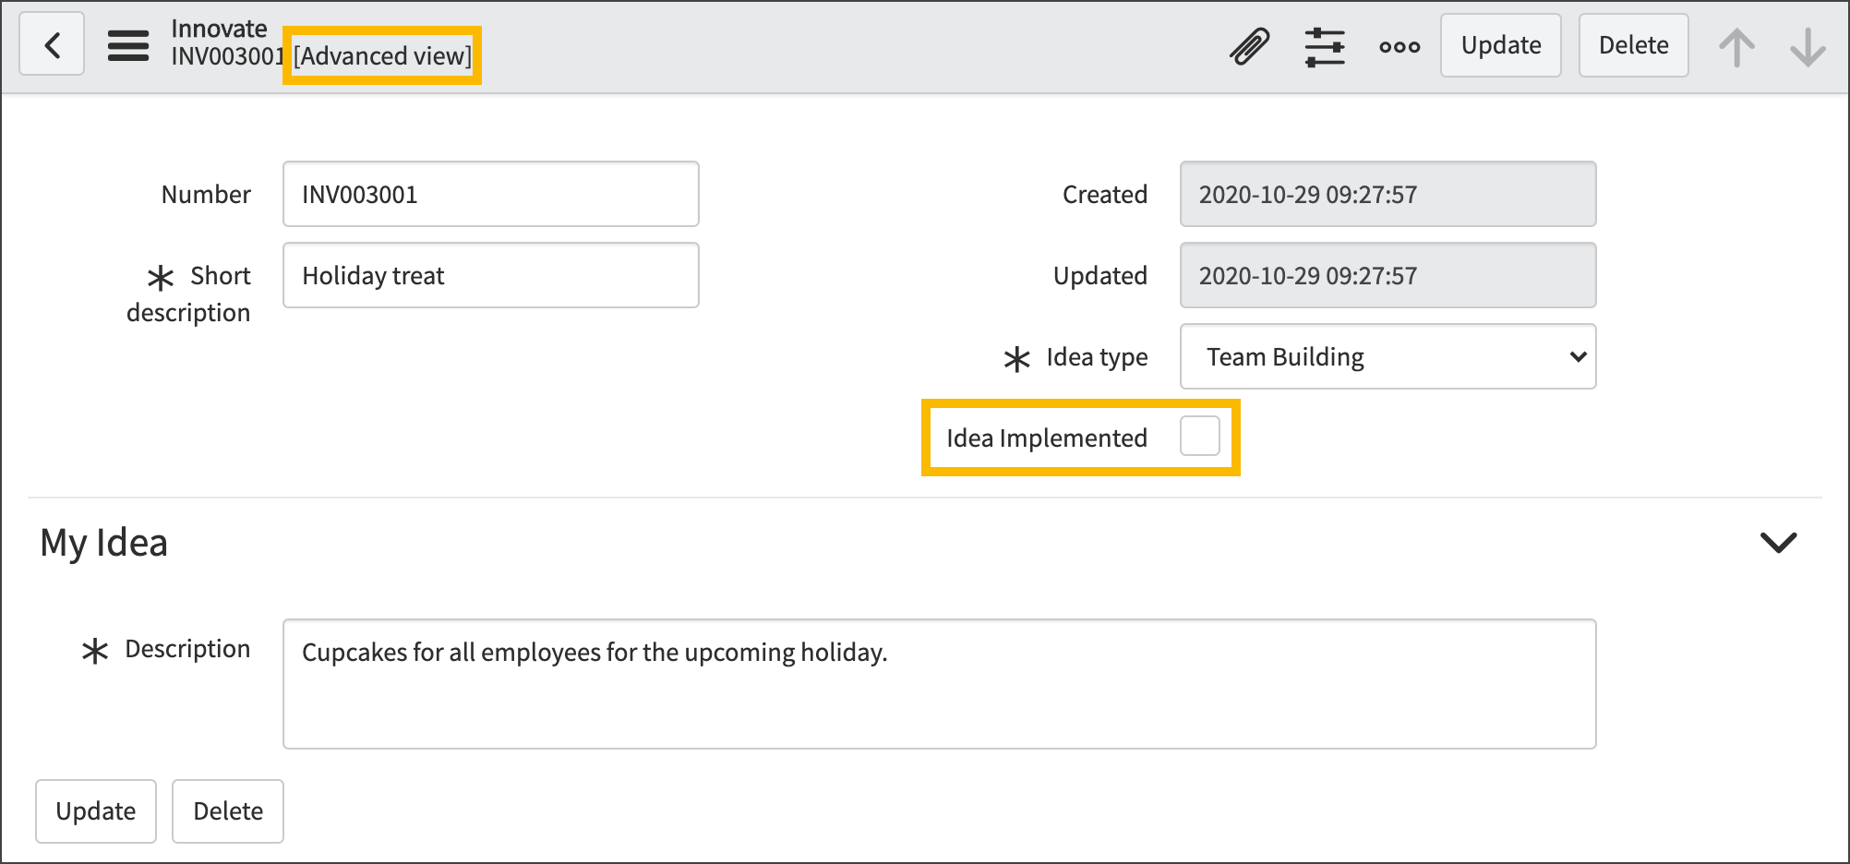Click the Delete button in the header

click(x=1632, y=44)
